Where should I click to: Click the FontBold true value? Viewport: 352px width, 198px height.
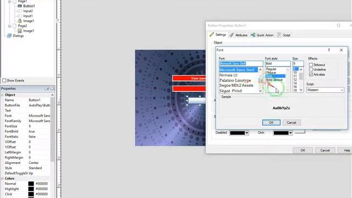click(32, 131)
